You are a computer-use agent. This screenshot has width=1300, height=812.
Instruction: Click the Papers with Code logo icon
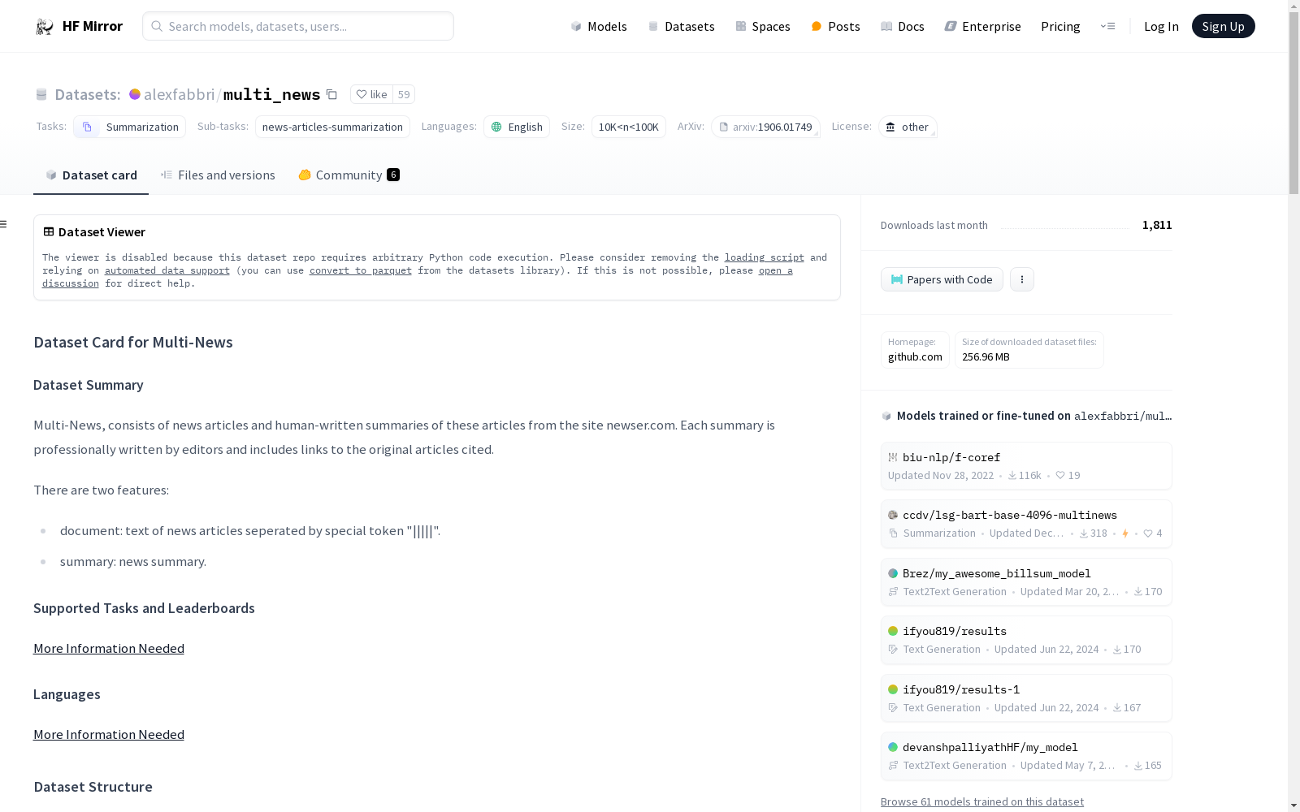[897, 279]
